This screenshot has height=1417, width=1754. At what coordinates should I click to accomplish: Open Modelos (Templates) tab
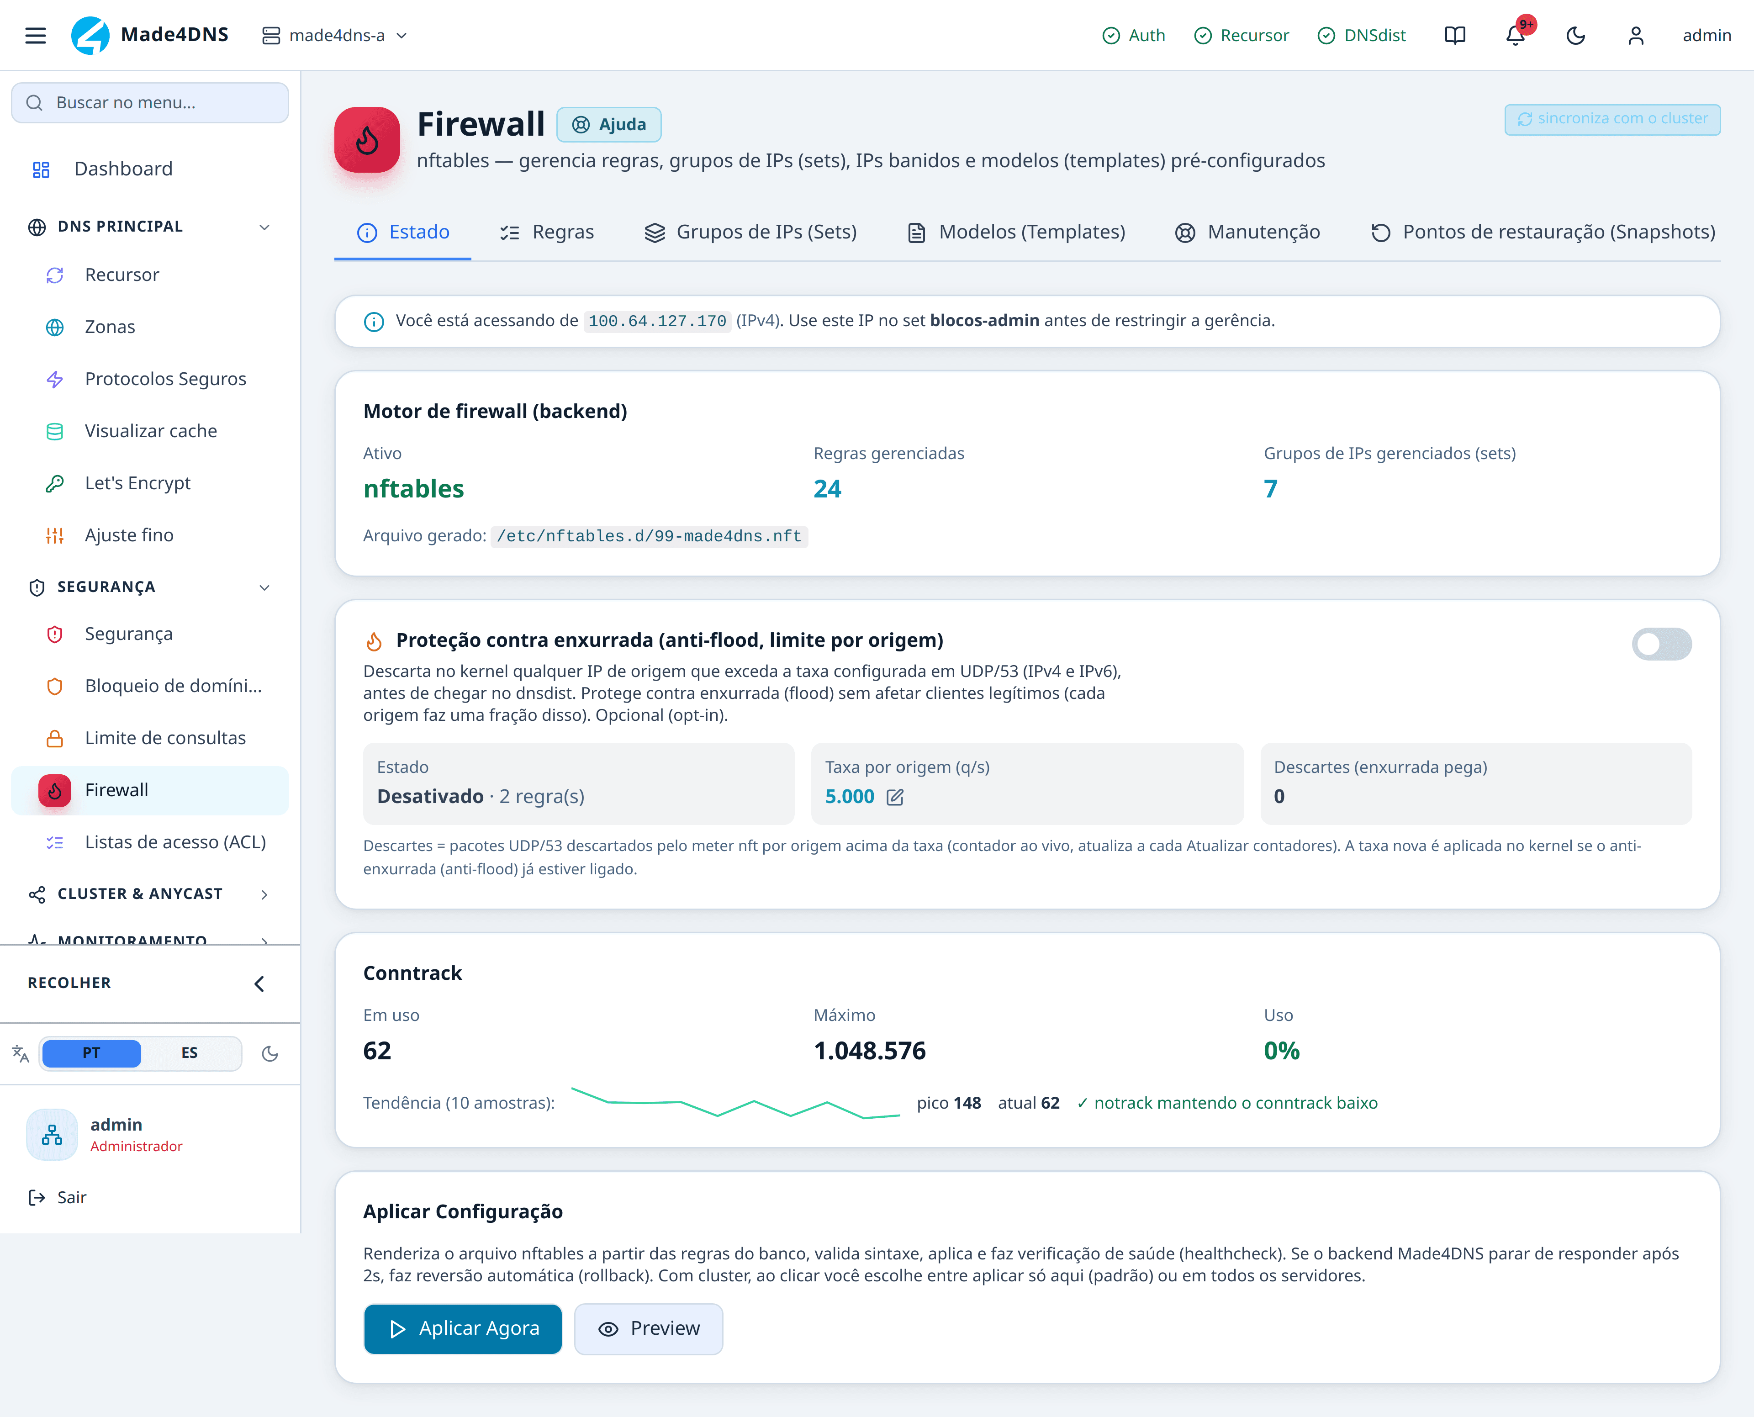tap(1016, 233)
